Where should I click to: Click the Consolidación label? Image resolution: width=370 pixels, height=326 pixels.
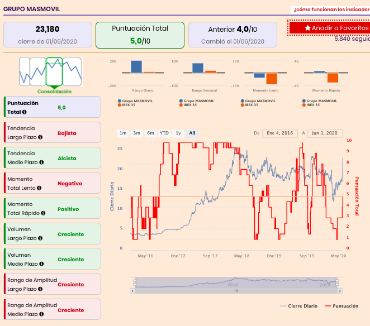(x=54, y=92)
